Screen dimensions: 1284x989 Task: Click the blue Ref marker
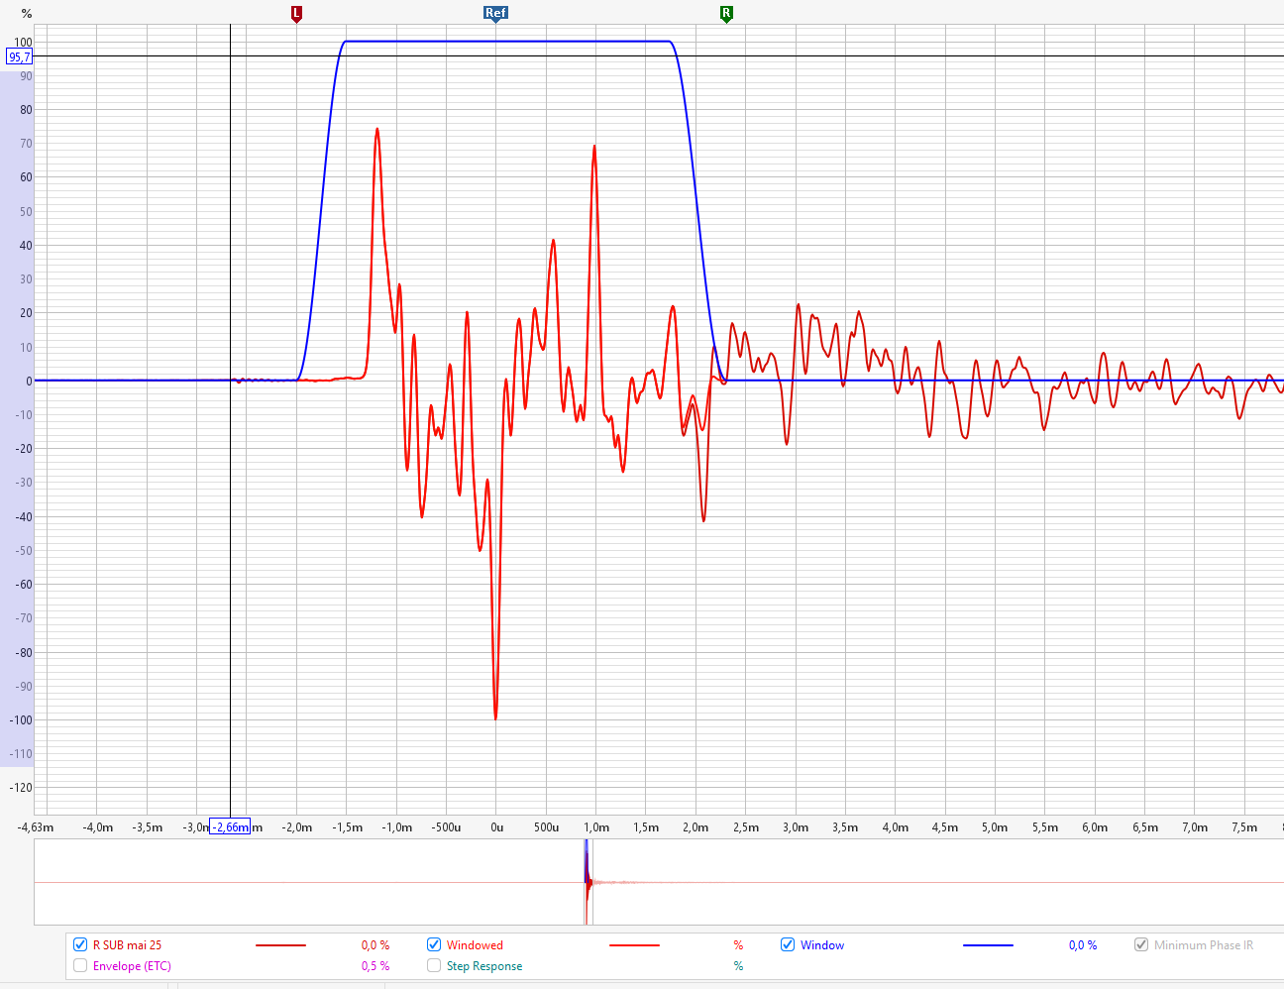coord(495,13)
